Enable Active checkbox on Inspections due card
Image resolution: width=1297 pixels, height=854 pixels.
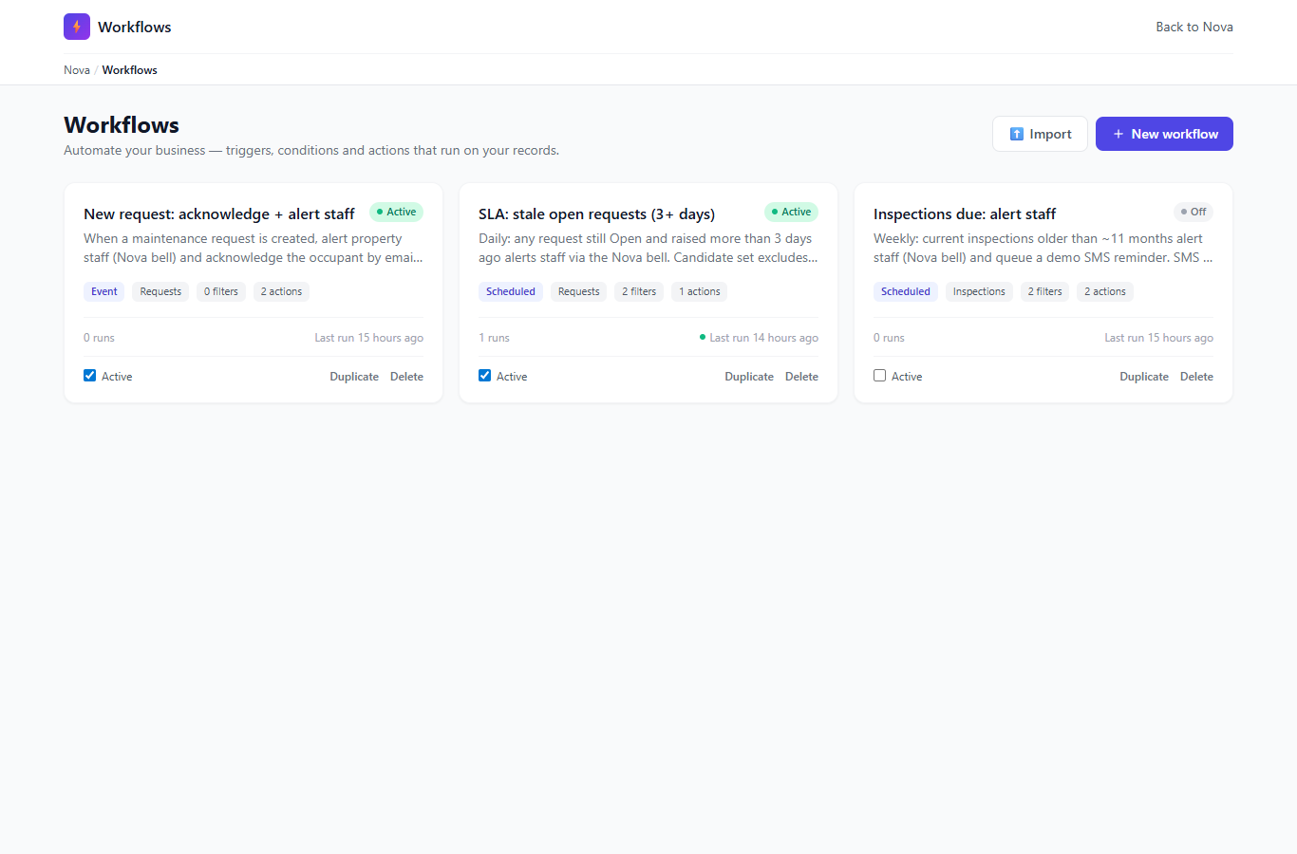click(880, 376)
